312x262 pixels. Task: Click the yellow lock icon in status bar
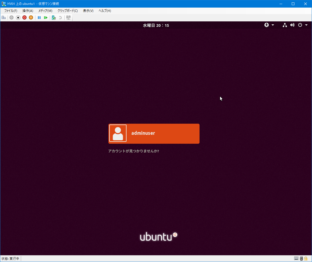click(x=306, y=258)
